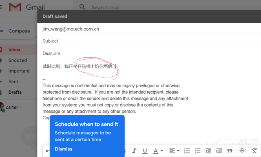The height and width of the screenshot is (157, 261).
Task: Apply numbered list formatting
Action: pos(187,151)
